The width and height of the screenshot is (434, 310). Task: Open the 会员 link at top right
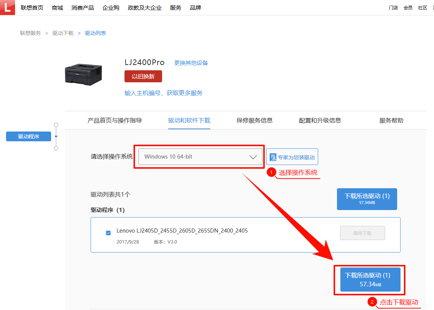[408, 7]
